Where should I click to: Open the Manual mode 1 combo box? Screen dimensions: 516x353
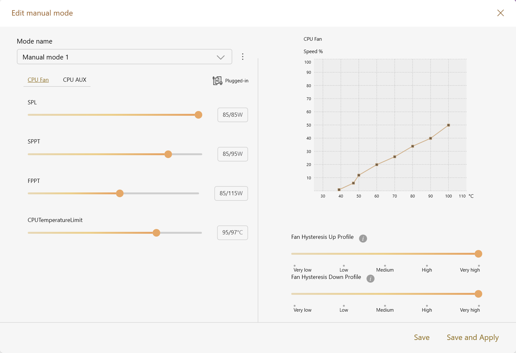[125, 57]
